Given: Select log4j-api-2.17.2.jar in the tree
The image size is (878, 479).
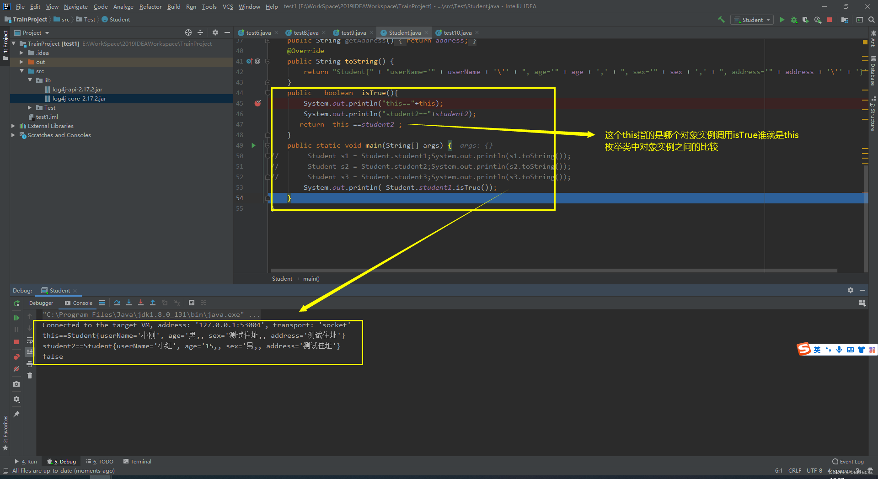Looking at the screenshot, I should tap(77, 90).
